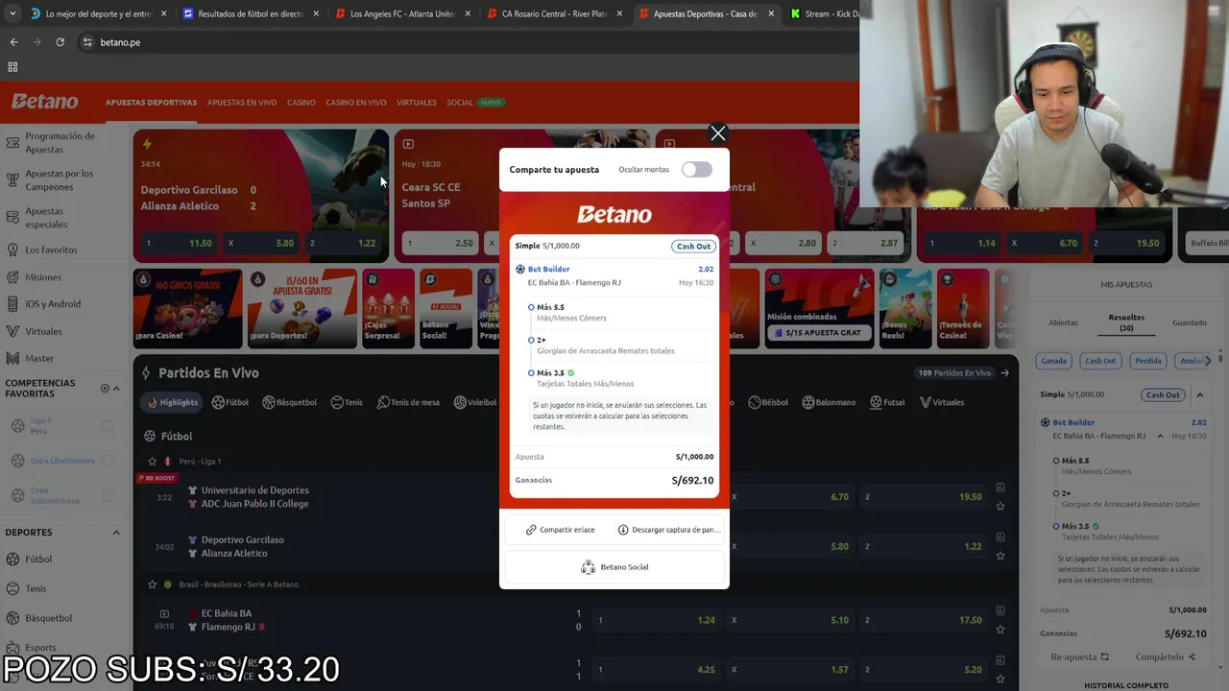Open Virtuales menu item

(417, 103)
